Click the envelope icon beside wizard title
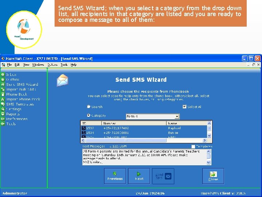This screenshot has height=197, width=262. pyautogui.click(x=63, y=80)
